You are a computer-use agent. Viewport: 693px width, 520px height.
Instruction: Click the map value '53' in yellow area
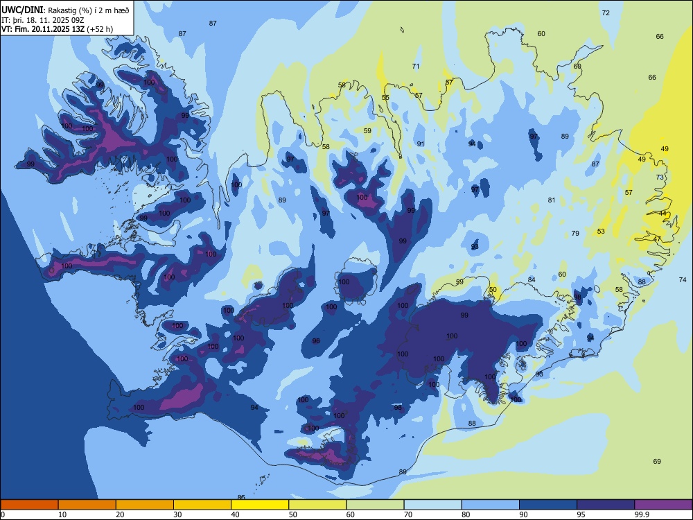[601, 232]
